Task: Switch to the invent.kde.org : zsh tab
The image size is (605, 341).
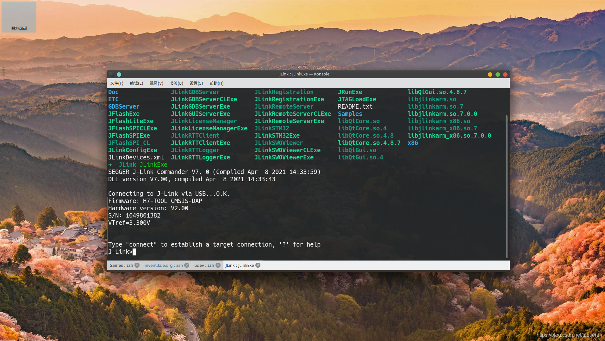Action: coord(164,265)
